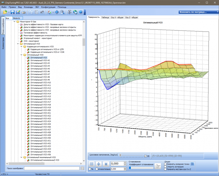Screen dimensions: 219x176
Task: Undo with the curved arrow icon
Action: click(42, 12)
